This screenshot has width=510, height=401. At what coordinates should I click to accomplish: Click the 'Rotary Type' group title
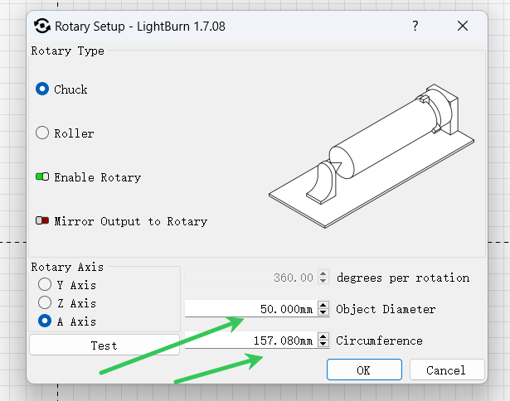click(x=68, y=51)
